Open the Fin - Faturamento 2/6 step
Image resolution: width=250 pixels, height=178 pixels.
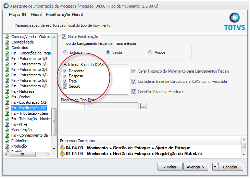pos(29,64)
